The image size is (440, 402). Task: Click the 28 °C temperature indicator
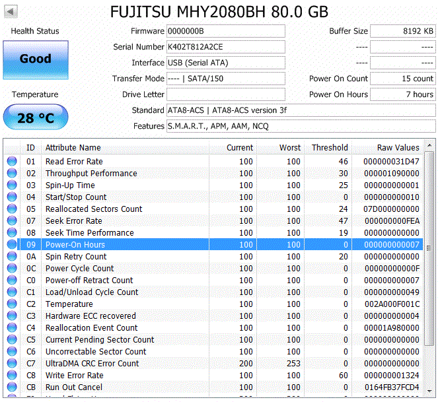[36, 117]
